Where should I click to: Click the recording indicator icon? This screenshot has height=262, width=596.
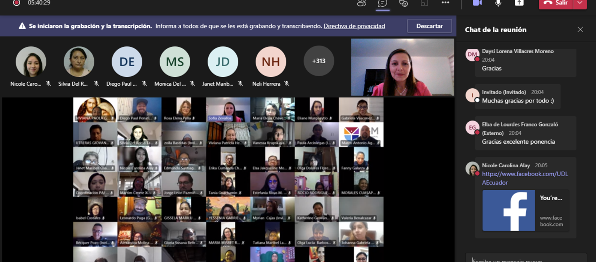16,3
